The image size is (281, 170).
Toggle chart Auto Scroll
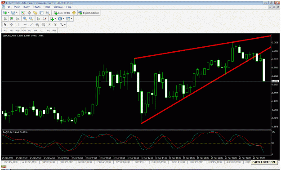[x=38, y=18]
